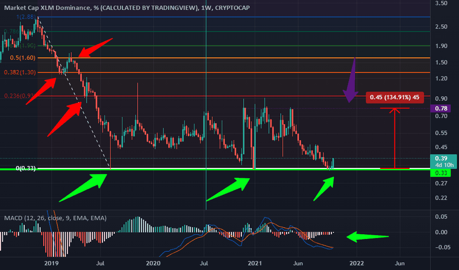
Task: Click the 0.55 price axis value
Action: [x=441, y=133]
